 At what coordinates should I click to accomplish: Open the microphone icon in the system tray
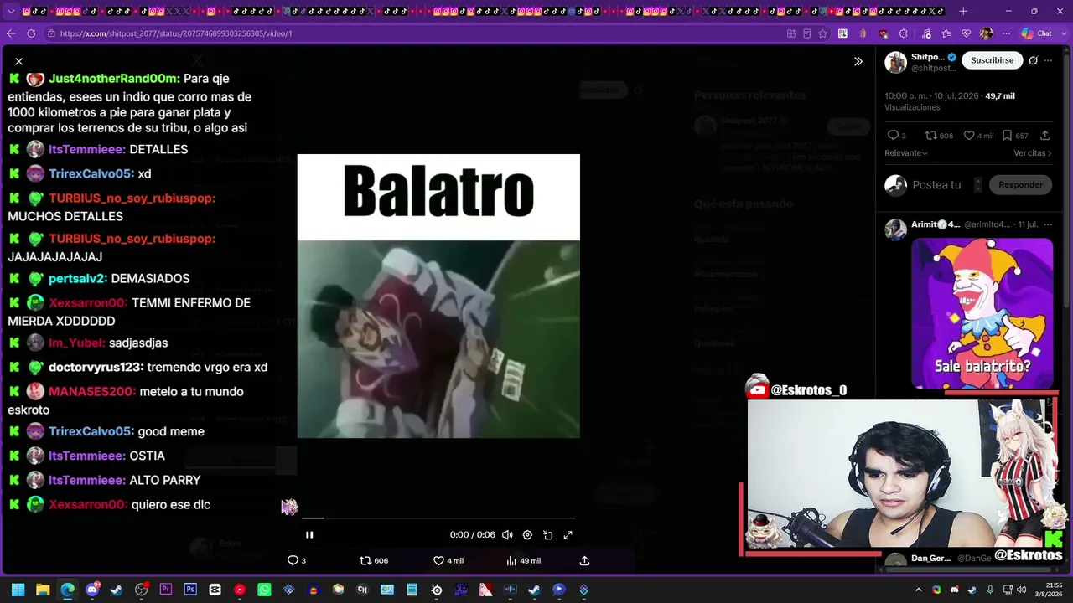pyautogui.click(x=991, y=590)
